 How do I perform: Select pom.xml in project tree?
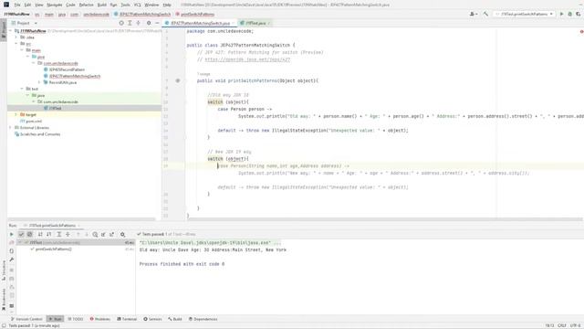(x=30, y=121)
